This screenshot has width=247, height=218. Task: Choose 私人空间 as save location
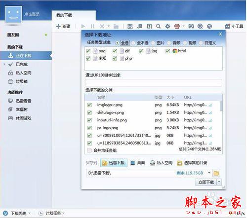coord(162,163)
